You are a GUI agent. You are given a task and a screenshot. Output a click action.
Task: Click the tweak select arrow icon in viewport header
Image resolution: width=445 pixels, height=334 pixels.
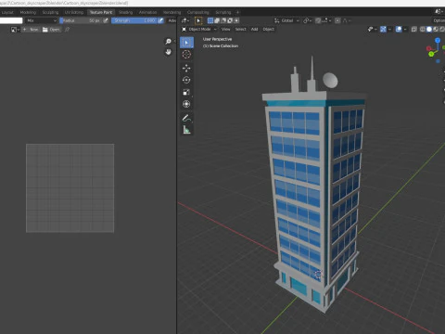pyautogui.click(x=198, y=20)
